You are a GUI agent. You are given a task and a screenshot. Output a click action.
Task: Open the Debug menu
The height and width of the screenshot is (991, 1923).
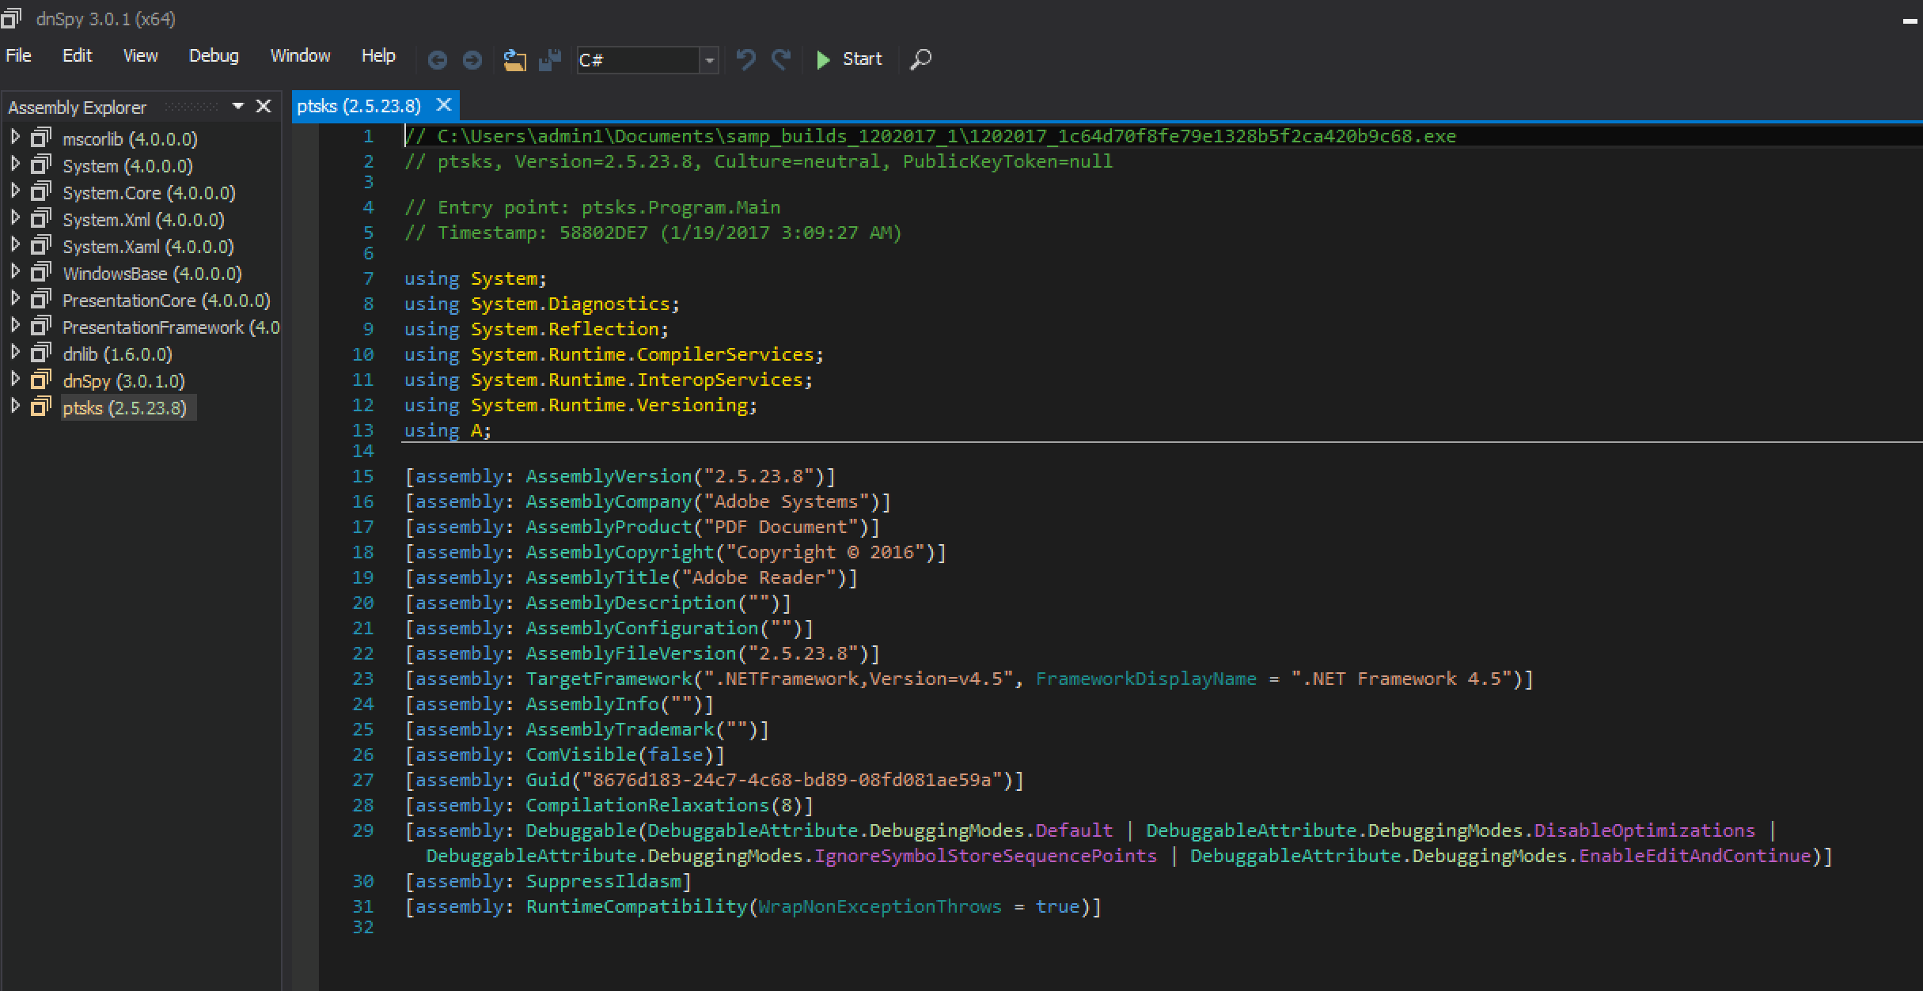coord(214,56)
